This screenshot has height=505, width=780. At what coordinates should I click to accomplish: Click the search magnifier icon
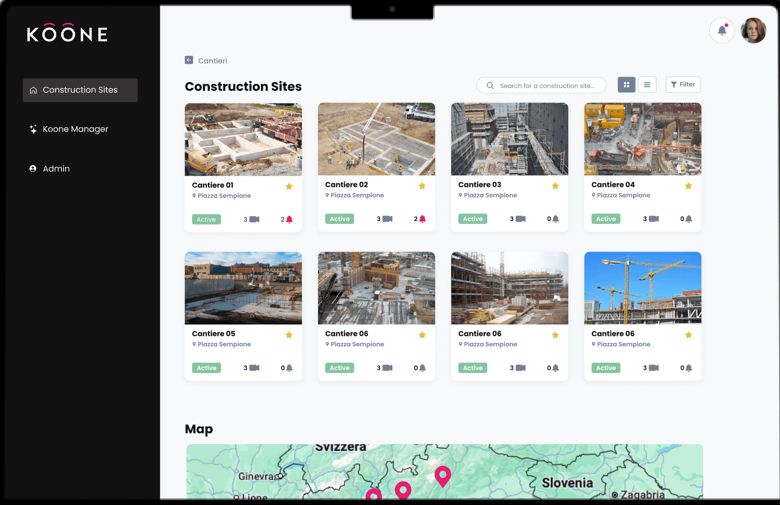[490, 85]
